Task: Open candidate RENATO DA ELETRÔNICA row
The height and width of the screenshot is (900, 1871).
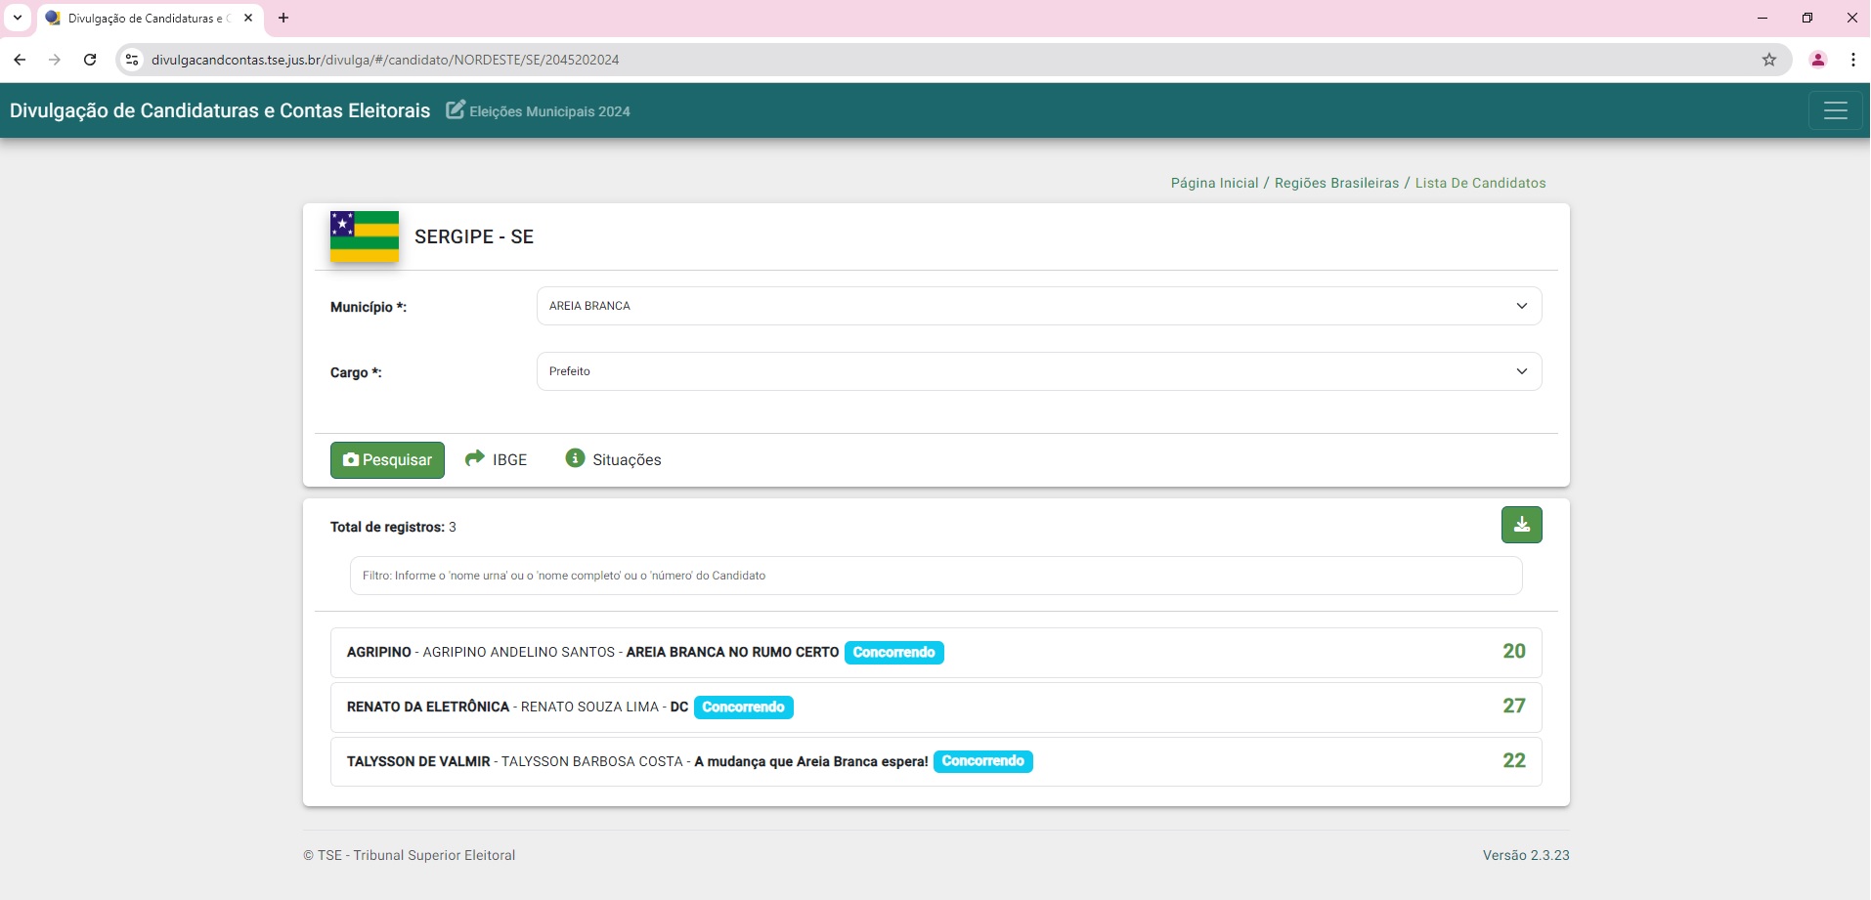Action: pyautogui.click(x=935, y=707)
